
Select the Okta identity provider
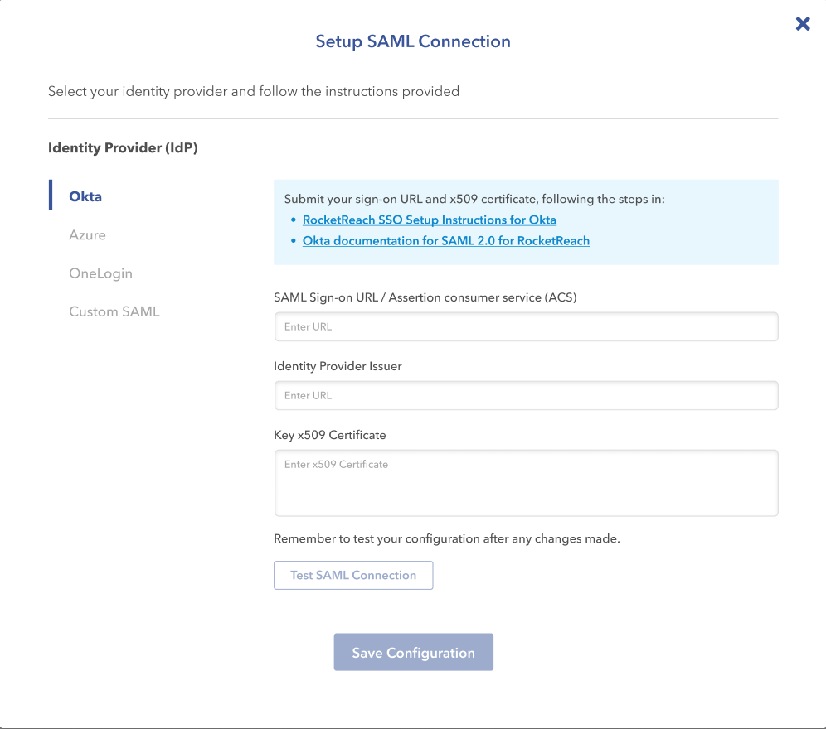coord(85,196)
